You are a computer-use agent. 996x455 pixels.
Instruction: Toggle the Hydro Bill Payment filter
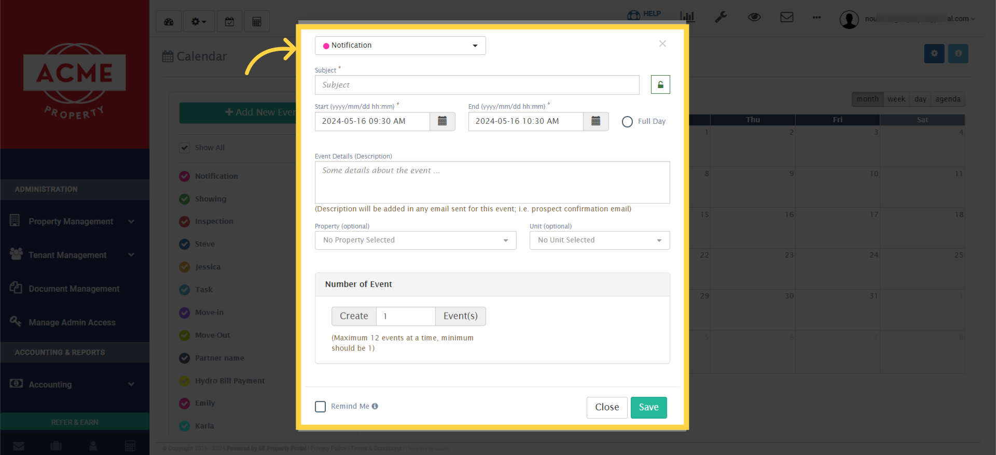(x=185, y=381)
